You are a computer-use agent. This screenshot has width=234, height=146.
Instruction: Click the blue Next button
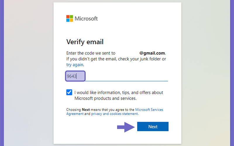click(153, 126)
